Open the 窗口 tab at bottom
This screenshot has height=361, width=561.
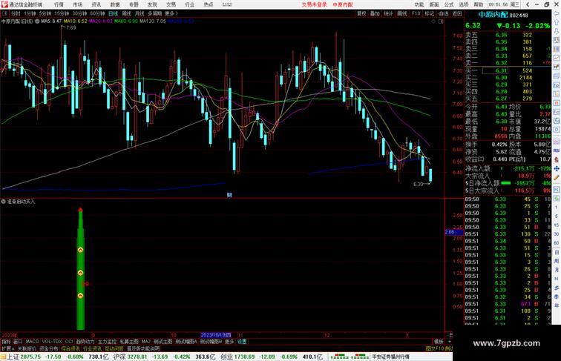pos(19,342)
